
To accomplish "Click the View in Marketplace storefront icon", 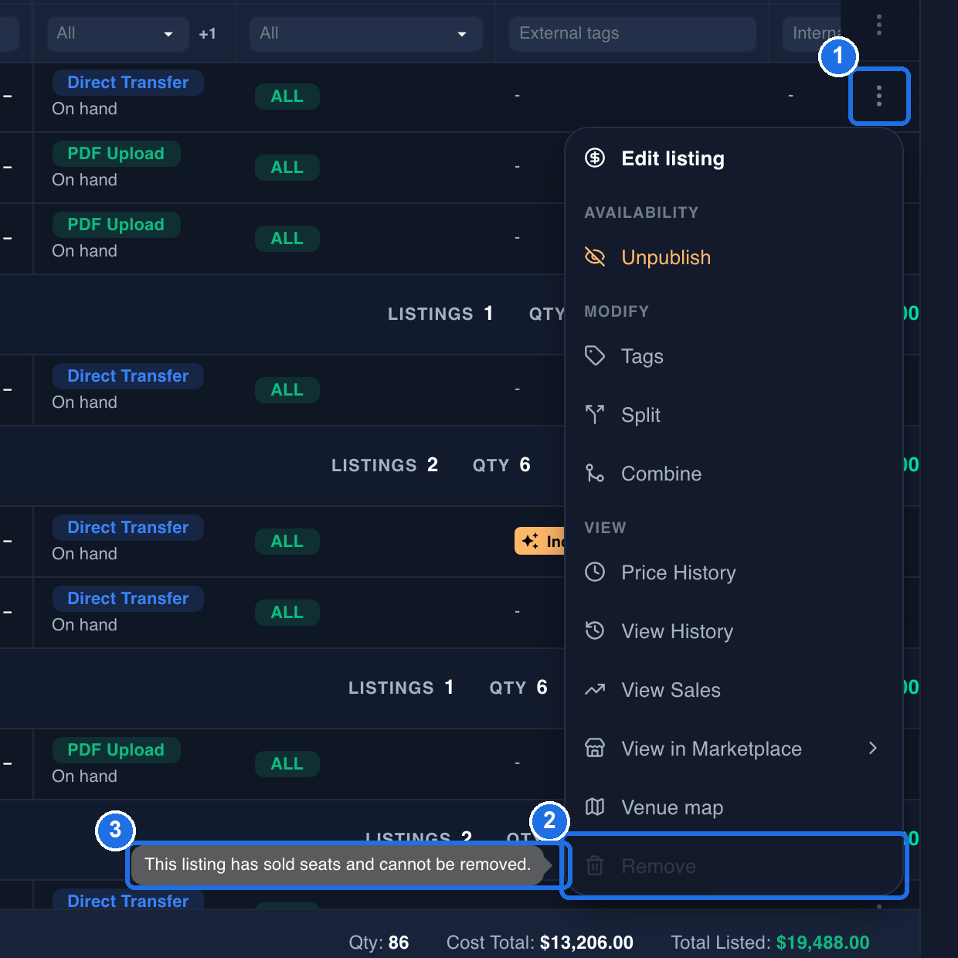I will pos(595,749).
